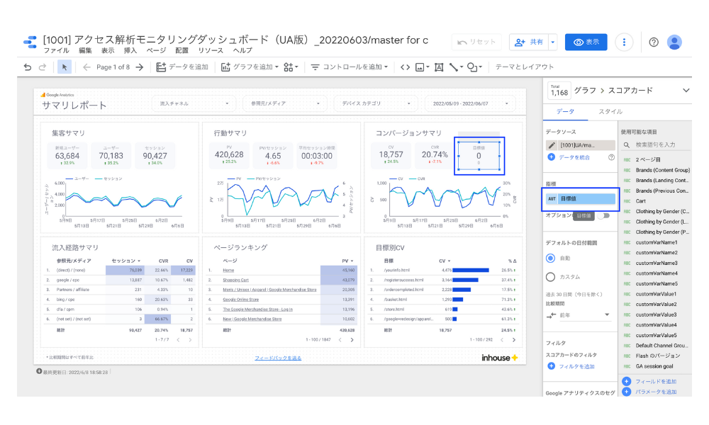Select the customVarName1 field
Image resolution: width=709 pixels, height=425 pixels.
[x=655, y=242]
